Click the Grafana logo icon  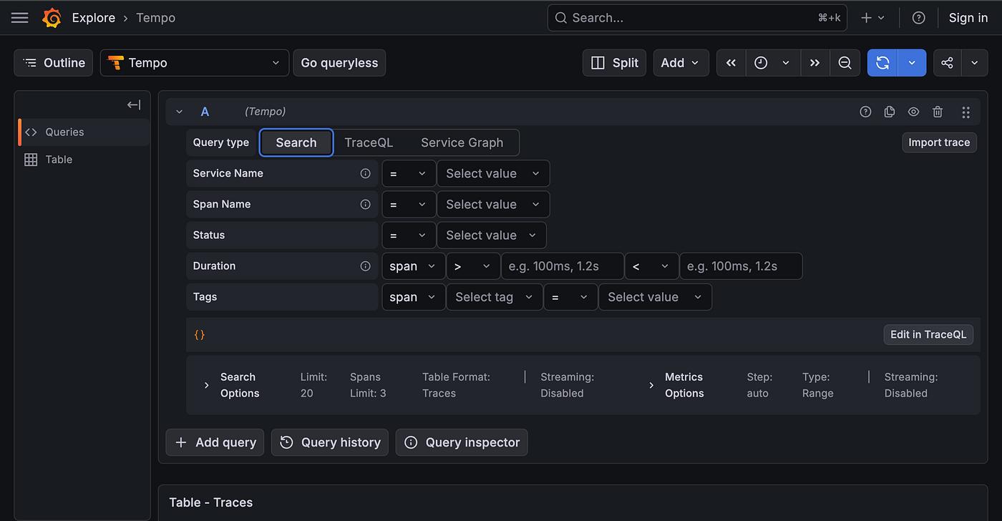click(52, 18)
